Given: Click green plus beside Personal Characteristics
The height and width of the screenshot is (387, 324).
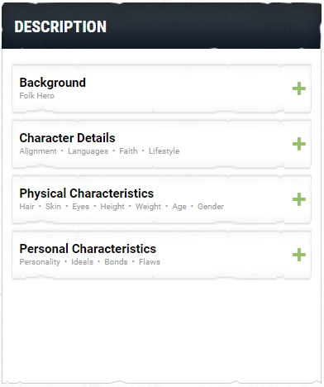Looking at the screenshot, I should click(299, 255).
